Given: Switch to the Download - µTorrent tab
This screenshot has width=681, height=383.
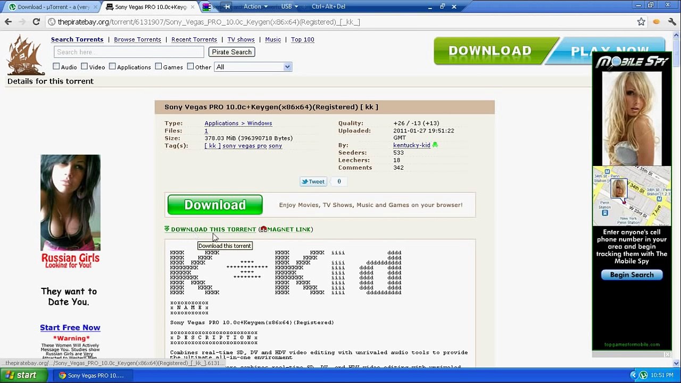Looking at the screenshot, I should click(52, 7).
